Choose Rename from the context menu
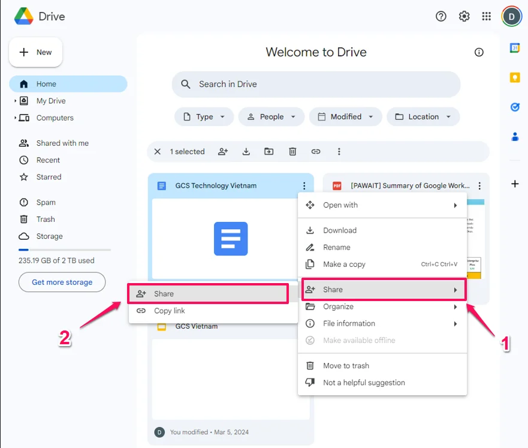 pos(336,247)
